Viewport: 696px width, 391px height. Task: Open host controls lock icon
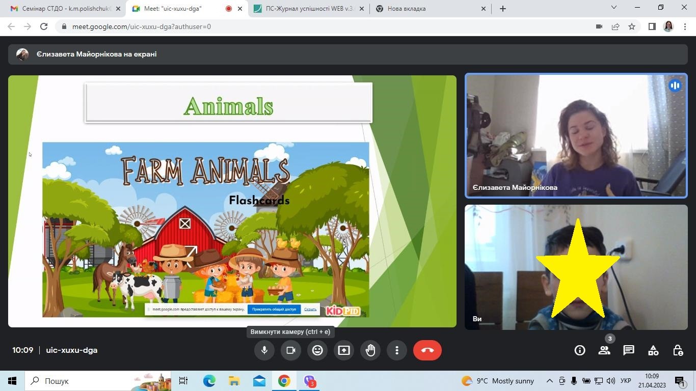[x=678, y=350]
